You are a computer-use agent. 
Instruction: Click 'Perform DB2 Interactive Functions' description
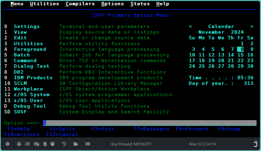tap(112, 72)
